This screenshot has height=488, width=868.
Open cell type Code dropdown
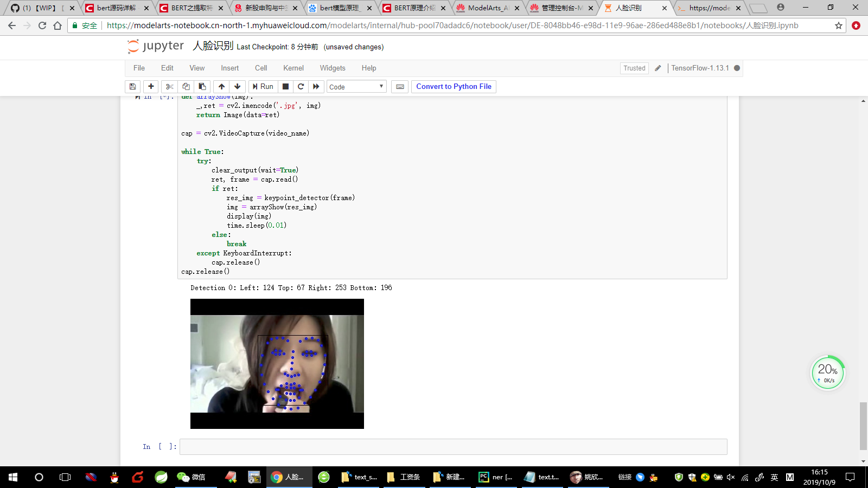point(356,87)
